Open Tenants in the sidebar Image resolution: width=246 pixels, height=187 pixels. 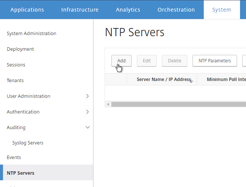pyautogui.click(x=15, y=80)
